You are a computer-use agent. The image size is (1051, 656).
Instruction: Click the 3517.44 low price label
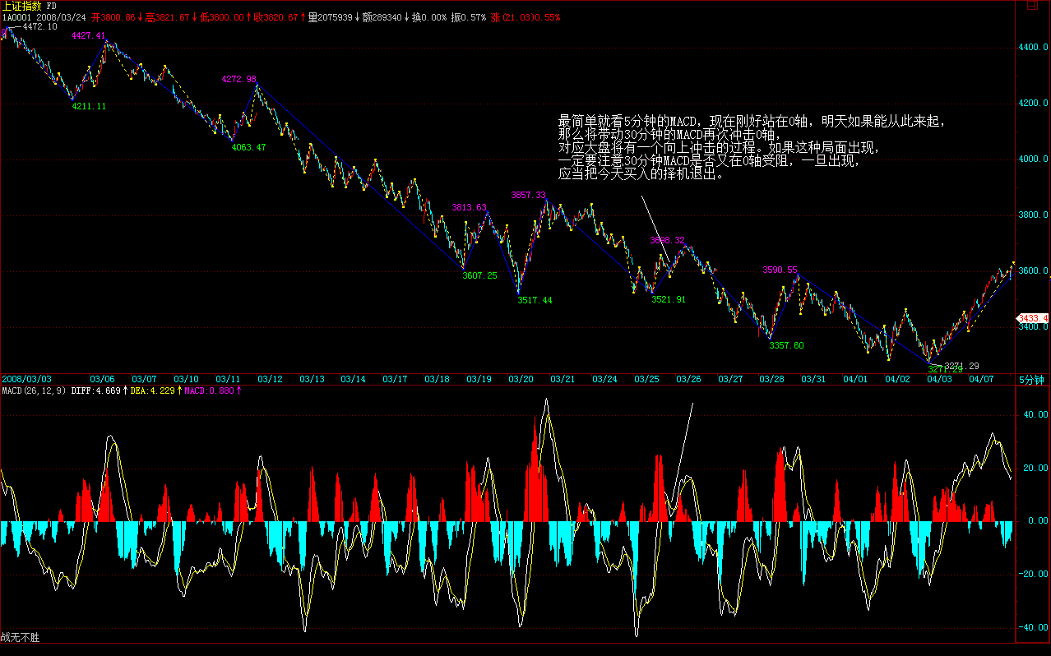(x=535, y=301)
